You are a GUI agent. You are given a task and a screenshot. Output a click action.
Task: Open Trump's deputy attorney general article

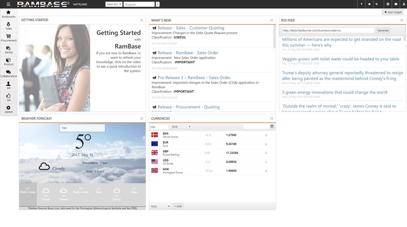[342, 76]
